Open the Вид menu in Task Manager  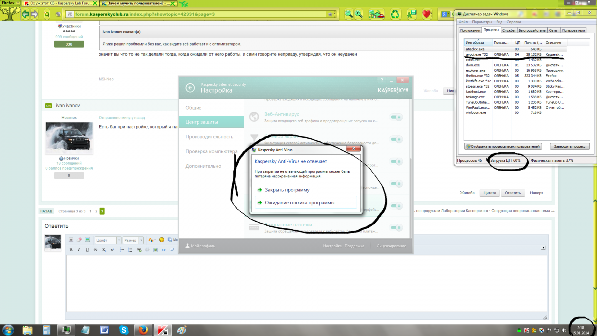pos(499,22)
